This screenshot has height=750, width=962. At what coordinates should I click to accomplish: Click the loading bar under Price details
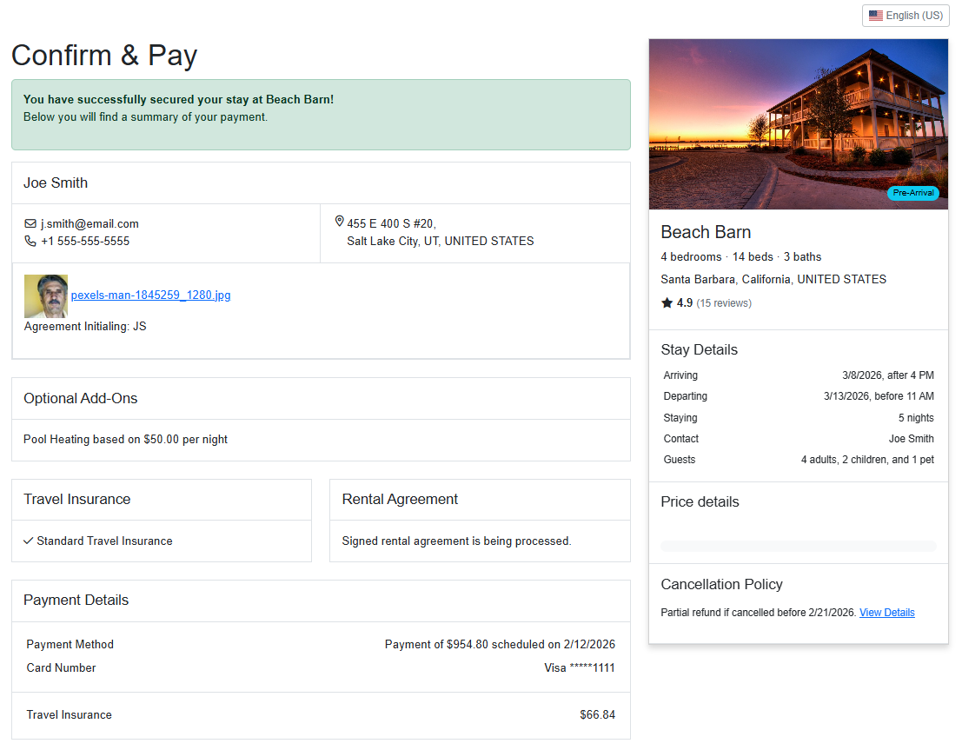798,545
